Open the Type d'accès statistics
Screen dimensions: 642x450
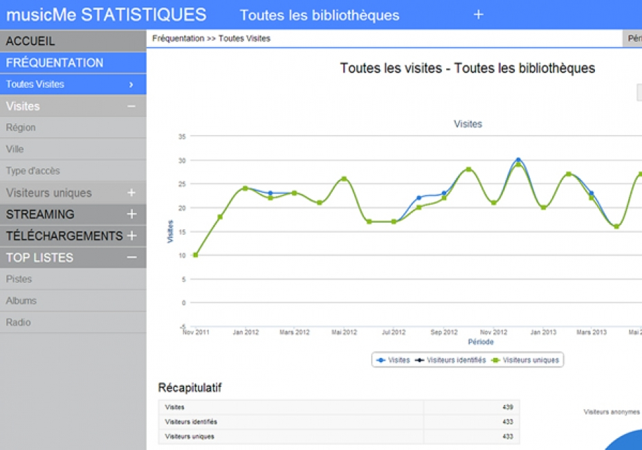[x=73, y=171]
